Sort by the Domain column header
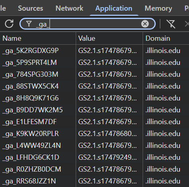 (x=166, y=38)
